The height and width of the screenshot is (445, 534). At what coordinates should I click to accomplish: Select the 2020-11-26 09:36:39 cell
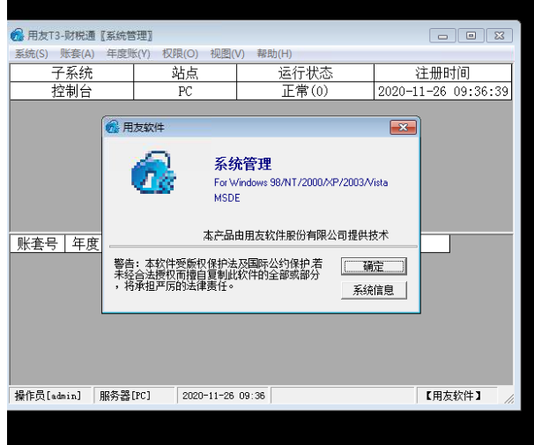442,91
